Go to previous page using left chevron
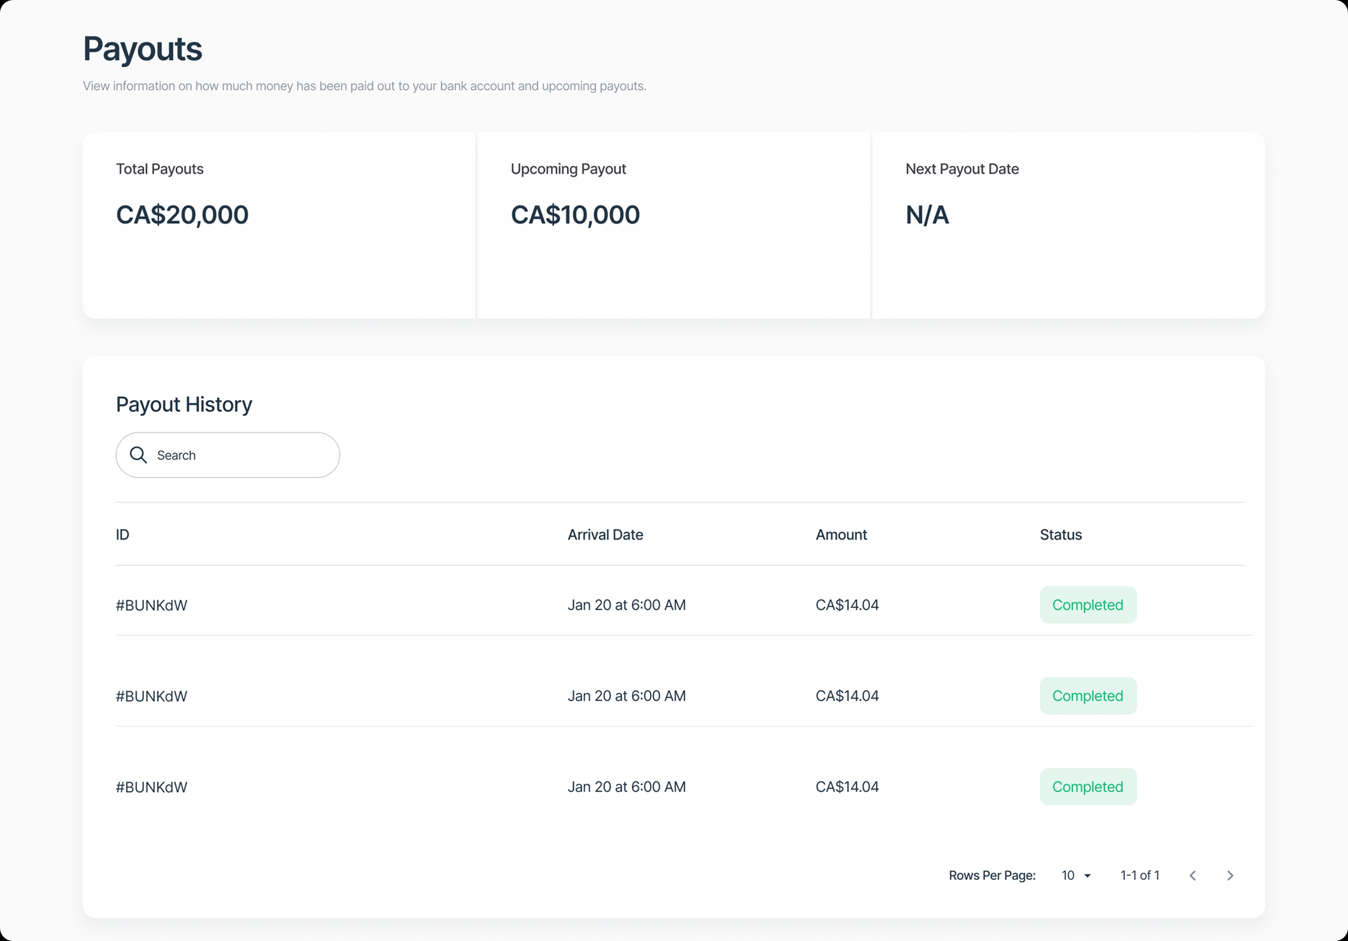 (1192, 875)
